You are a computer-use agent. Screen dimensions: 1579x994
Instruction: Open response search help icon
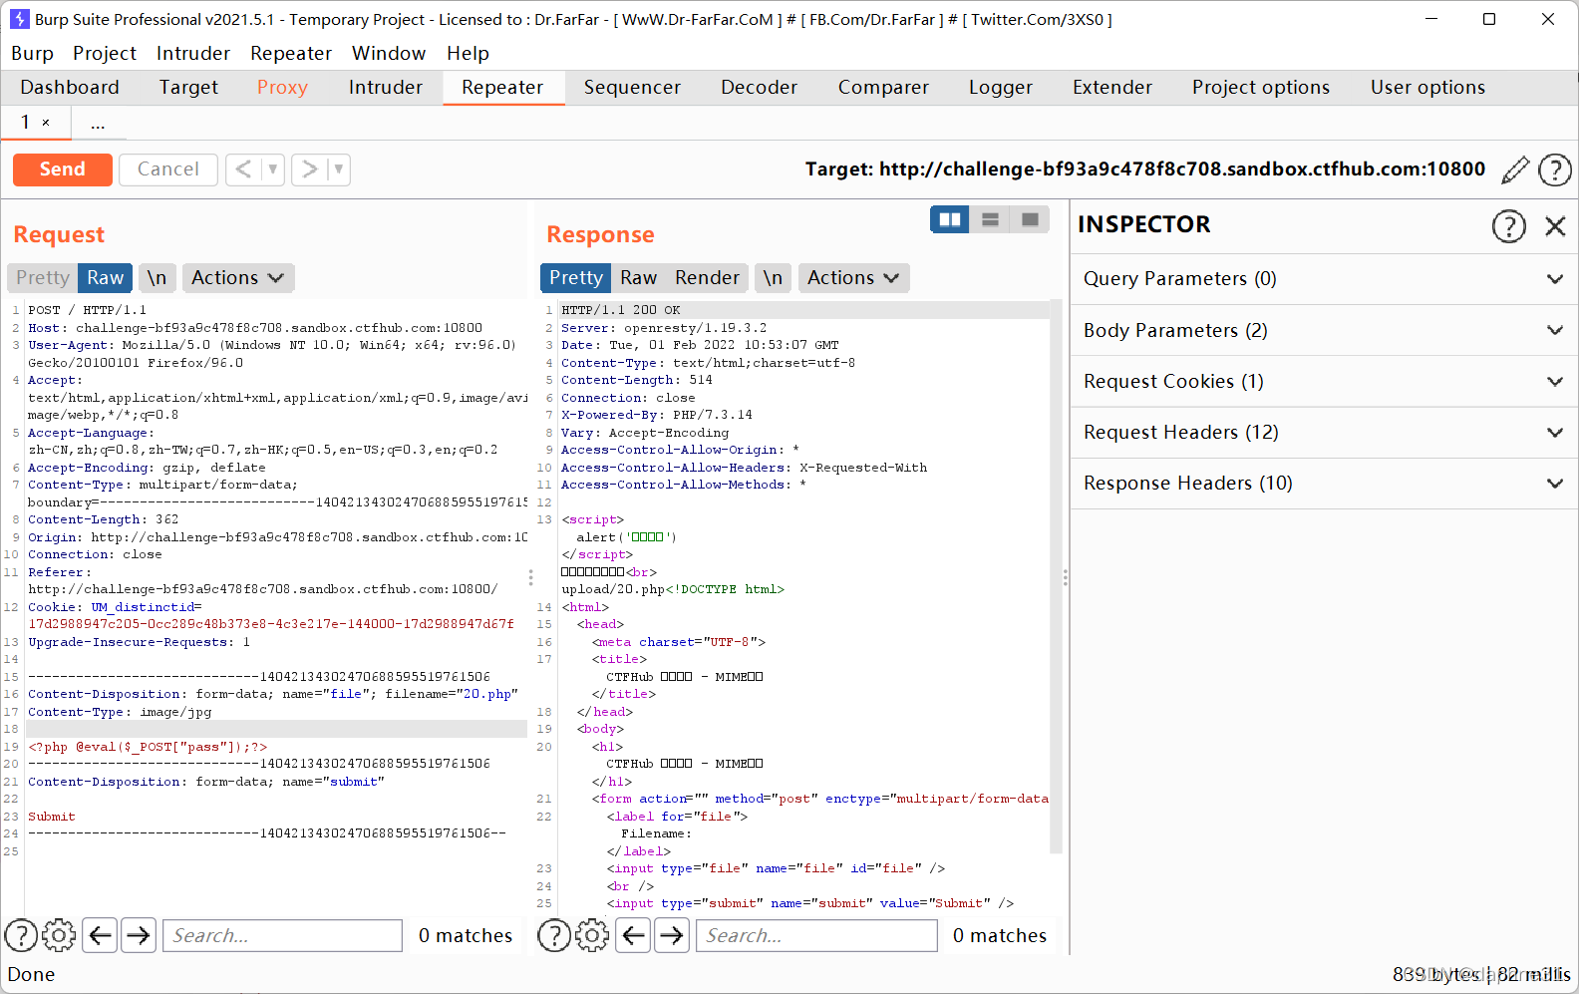click(x=554, y=935)
